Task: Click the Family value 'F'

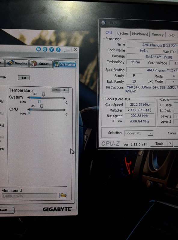Action: pyautogui.click(x=134, y=76)
